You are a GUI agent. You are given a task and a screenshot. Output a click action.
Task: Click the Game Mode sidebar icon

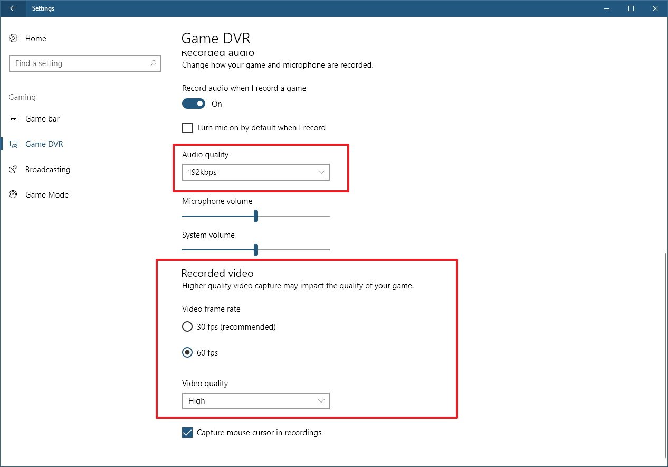click(x=14, y=195)
